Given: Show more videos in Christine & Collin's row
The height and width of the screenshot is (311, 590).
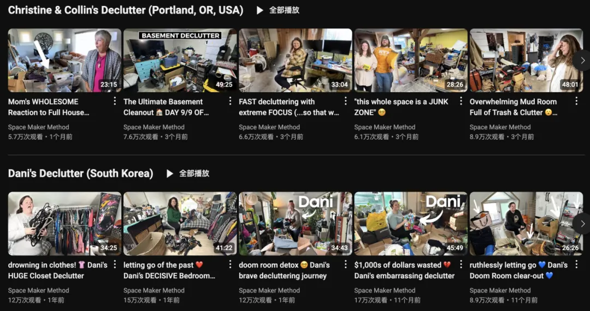Looking at the screenshot, I should click(x=582, y=61).
